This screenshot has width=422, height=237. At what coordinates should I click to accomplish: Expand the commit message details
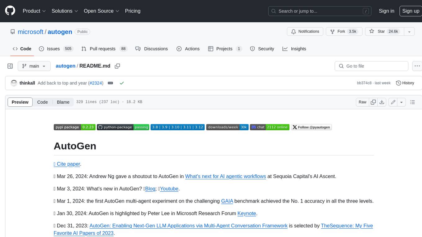(x=110, y=83)
